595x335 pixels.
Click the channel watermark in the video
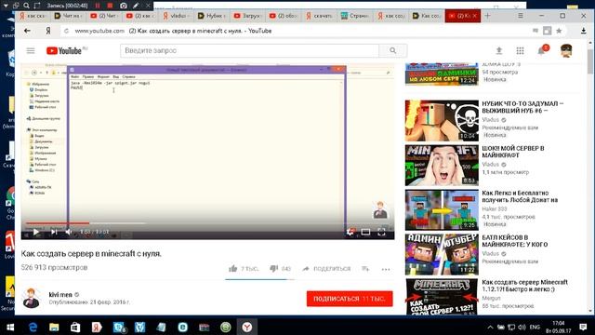380,210
